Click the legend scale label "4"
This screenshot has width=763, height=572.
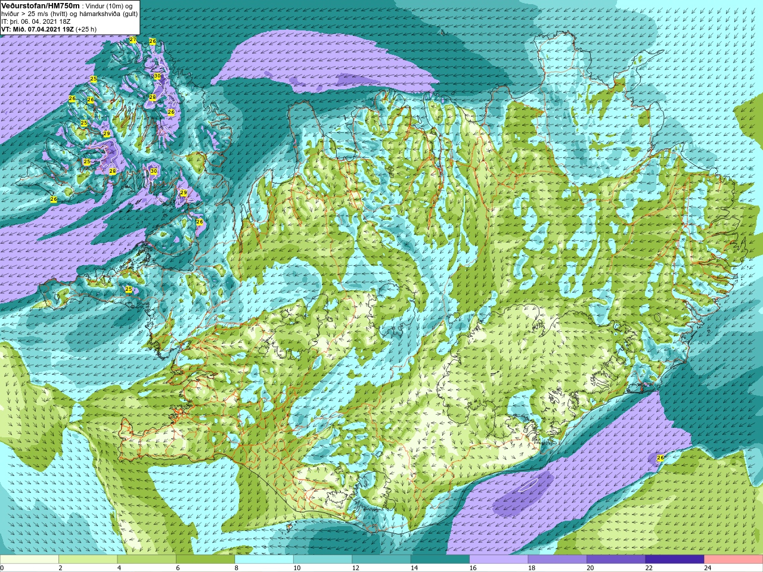click(119, 568)
